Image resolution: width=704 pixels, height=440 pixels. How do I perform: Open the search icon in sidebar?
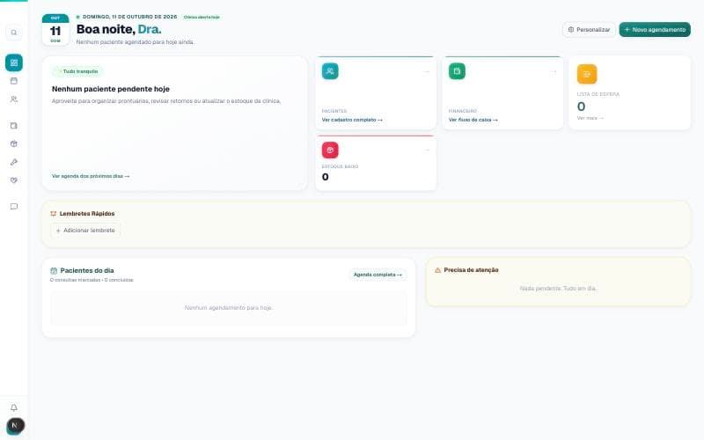(14, 33)
